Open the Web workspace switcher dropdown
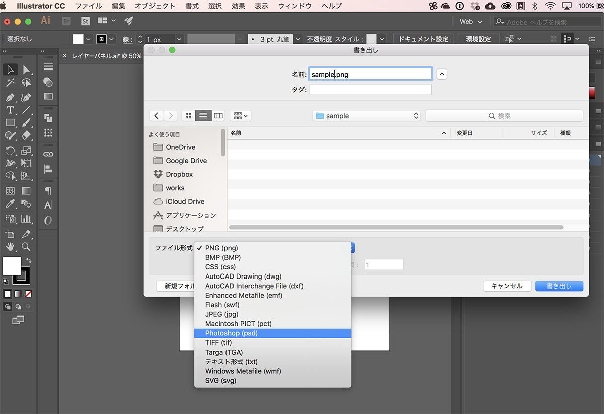This screenshot has height=414, width=604. (471, 22)
